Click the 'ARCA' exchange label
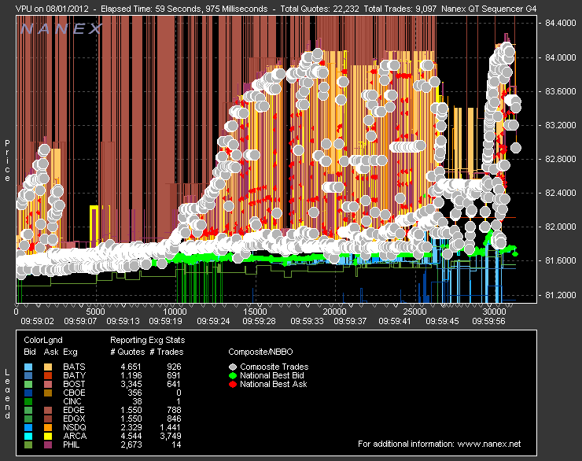This screenshot has width=582, height=461. 75,436
